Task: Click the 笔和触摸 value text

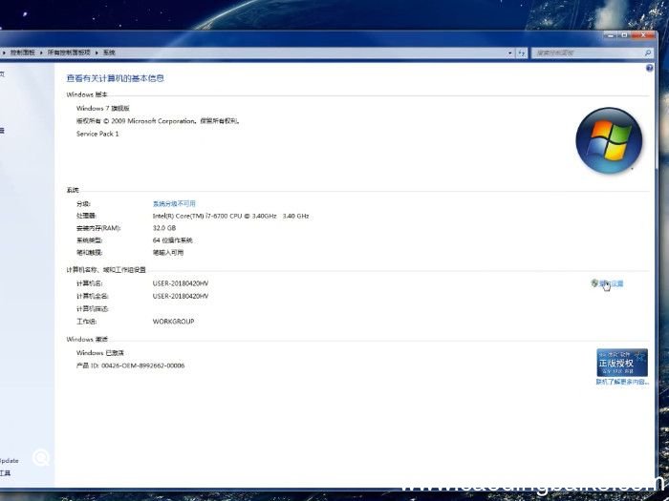Action: click(168, 253)
